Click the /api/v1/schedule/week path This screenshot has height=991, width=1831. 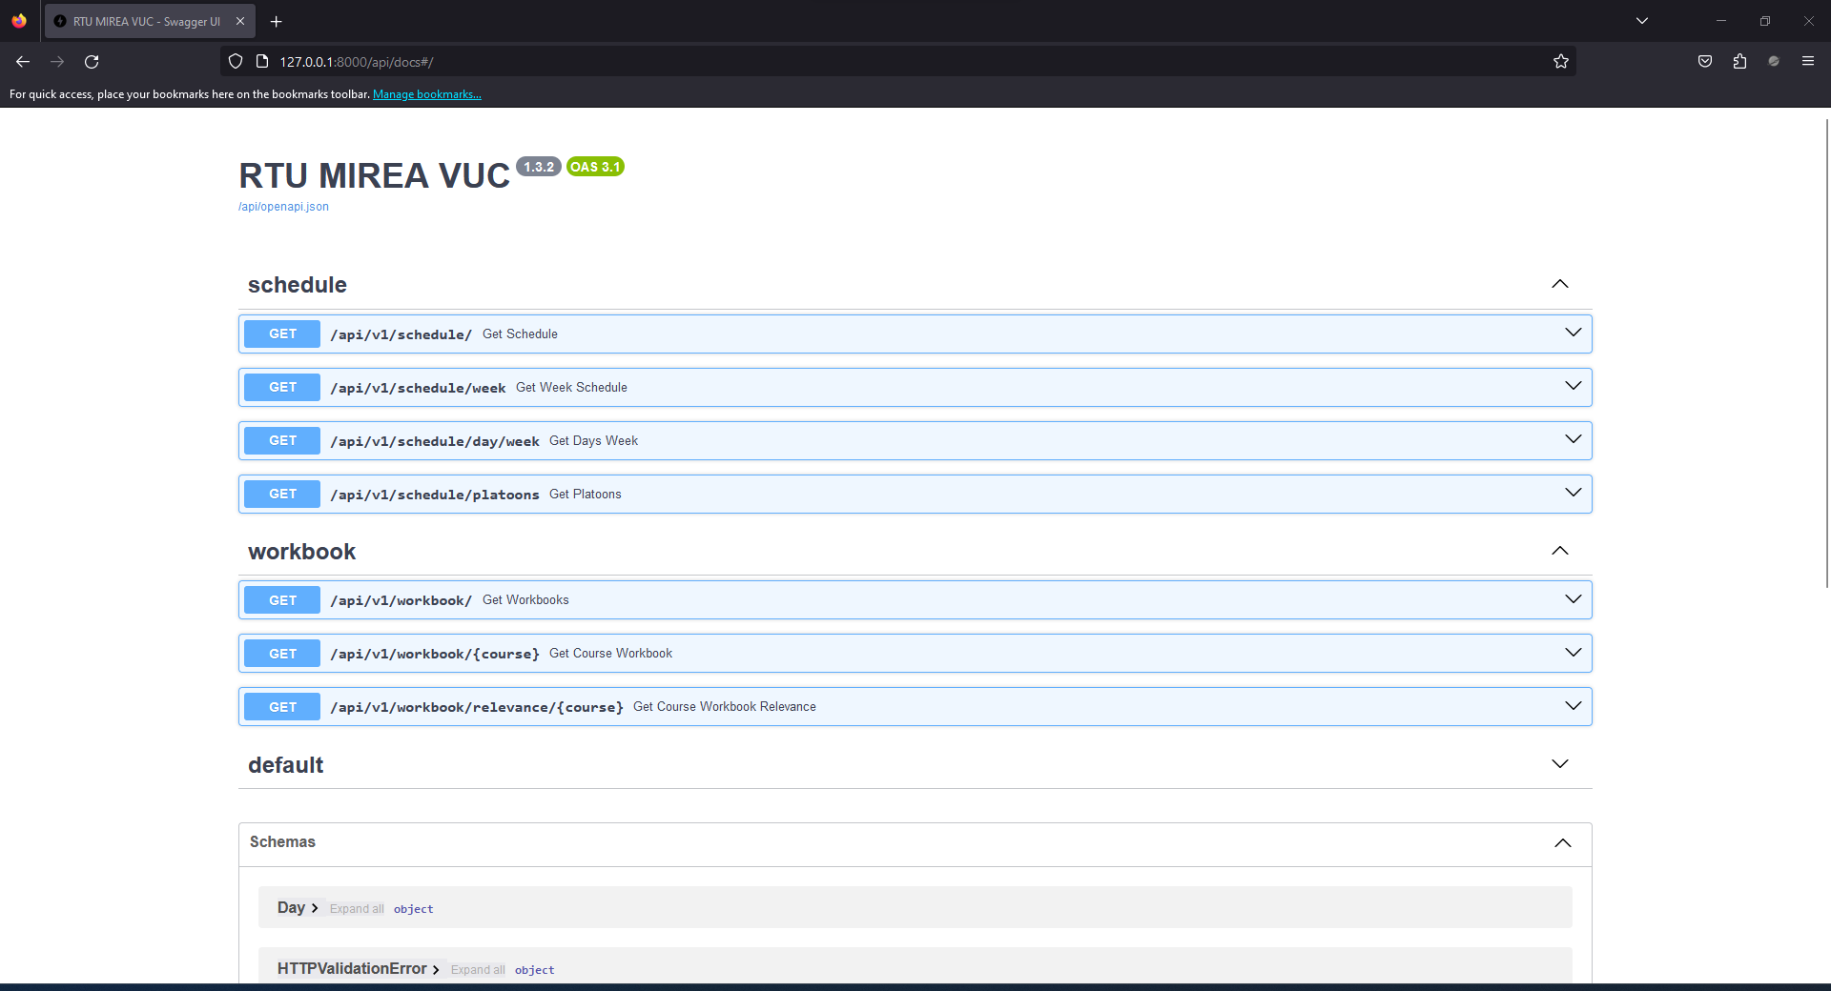pyautogui.click(x=418, y=388)
